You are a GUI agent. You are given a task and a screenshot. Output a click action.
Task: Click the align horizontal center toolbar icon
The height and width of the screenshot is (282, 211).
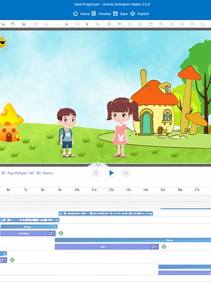[120, 24]
